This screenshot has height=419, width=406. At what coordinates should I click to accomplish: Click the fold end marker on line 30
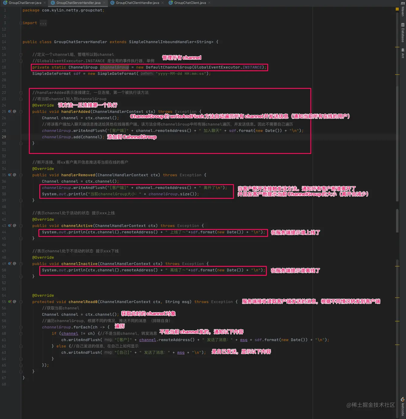pos(21,143)
